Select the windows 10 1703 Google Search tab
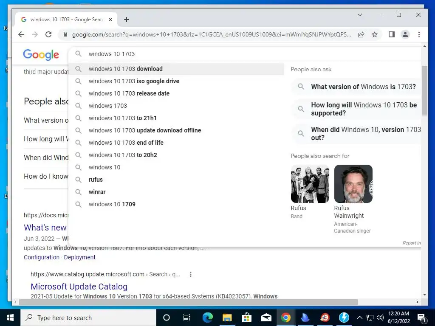Image resolution: width=435 pixels, height=326 pixels. 67,20
